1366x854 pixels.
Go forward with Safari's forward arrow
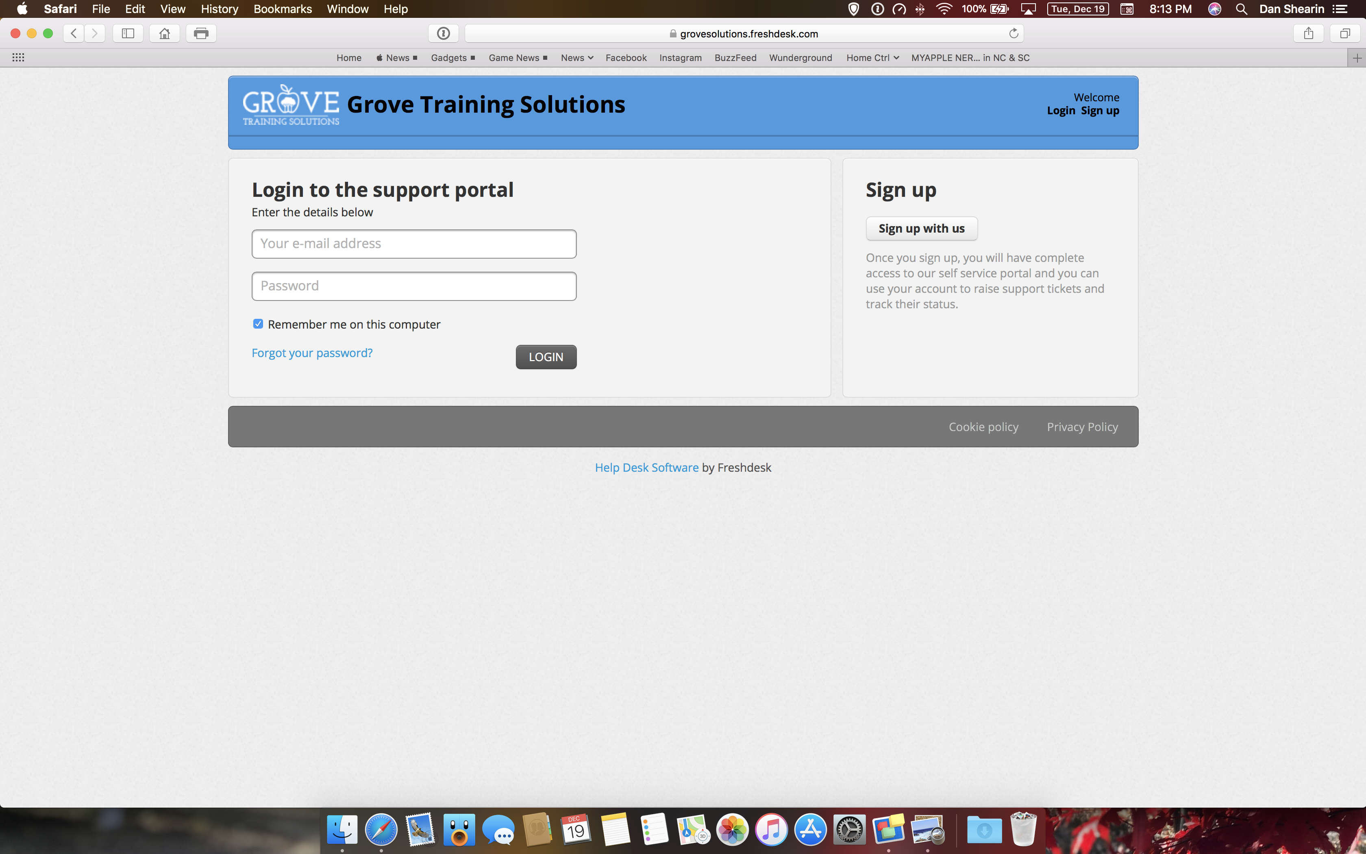tap(95, 33)
